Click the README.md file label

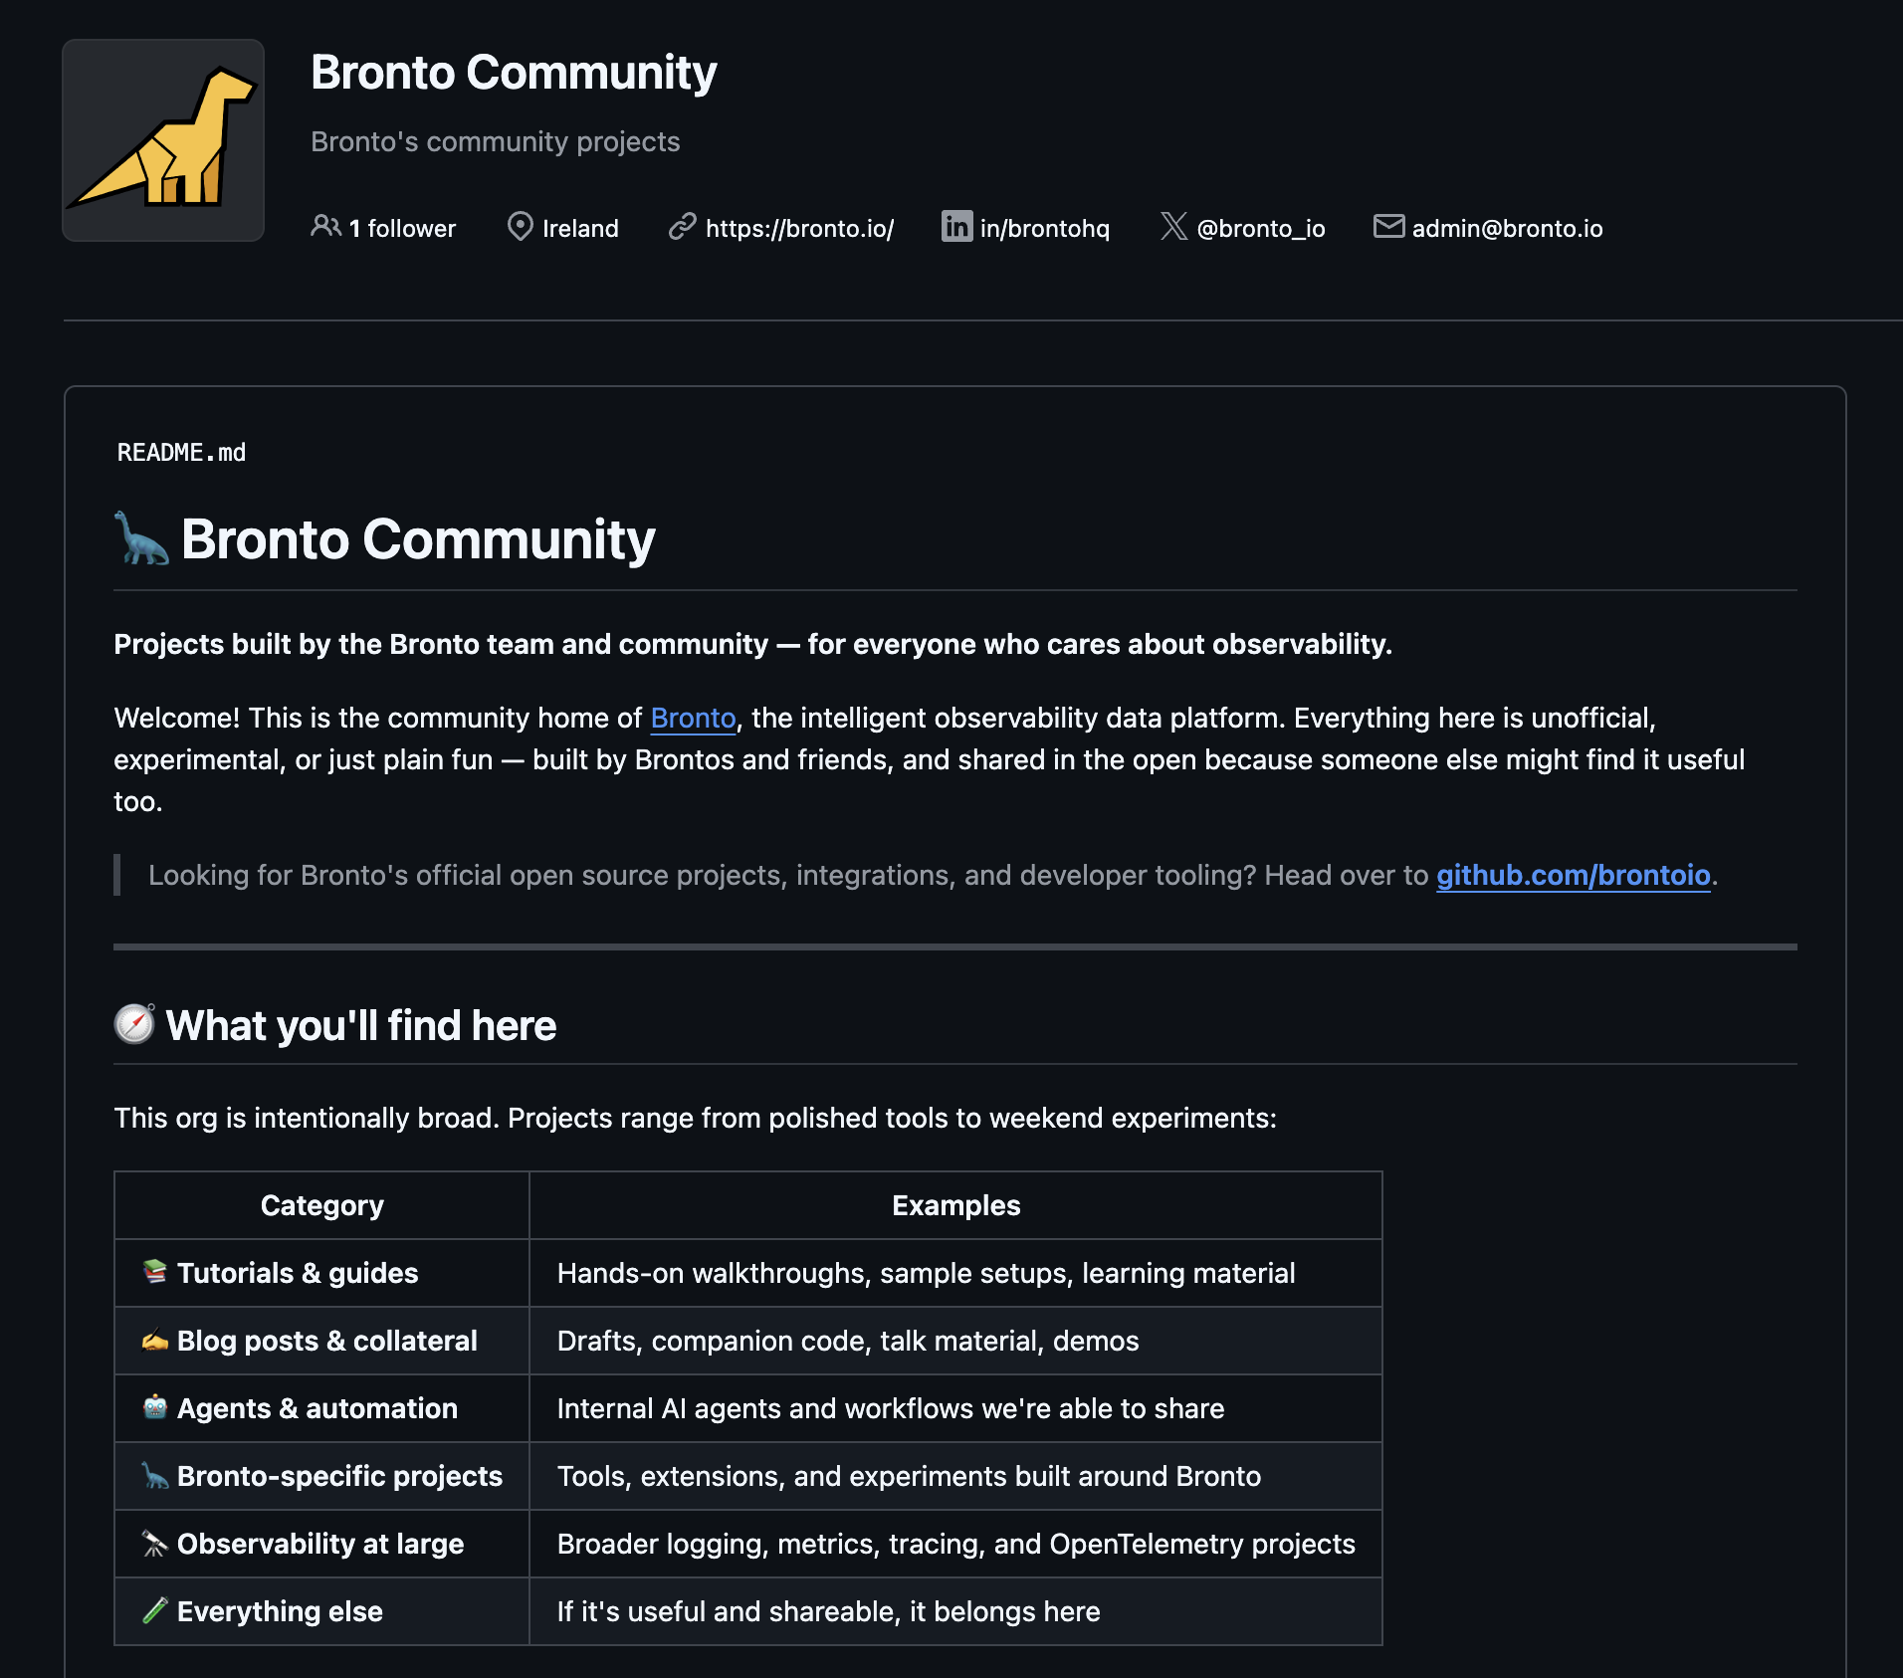point(181,453)
